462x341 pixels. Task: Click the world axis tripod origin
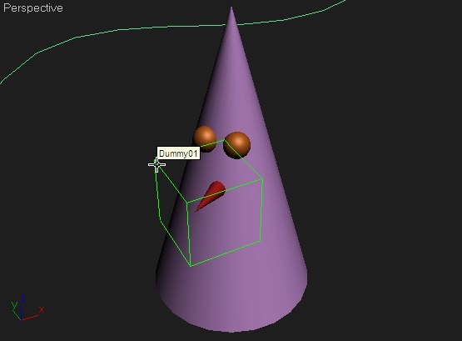pyautogui.click(x=21, y=319)
